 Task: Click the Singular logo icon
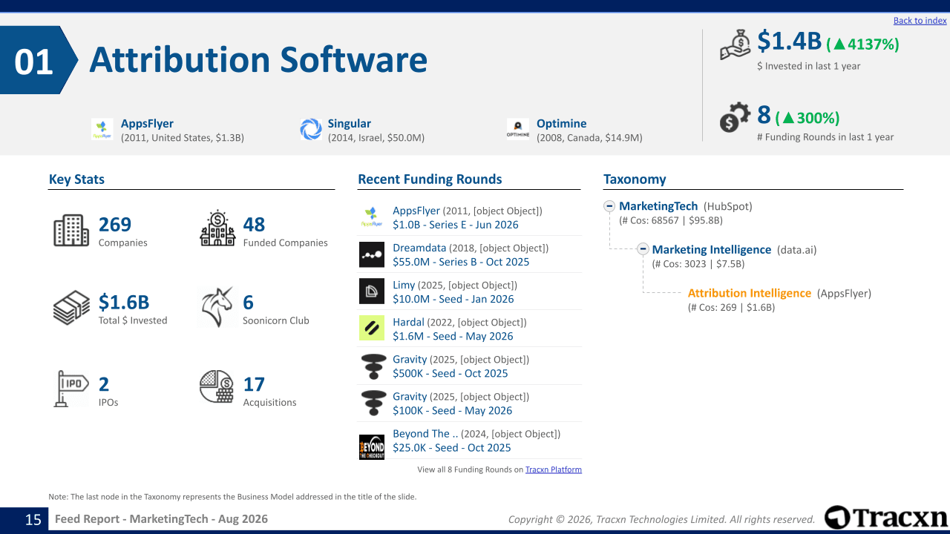click(311, 130)
